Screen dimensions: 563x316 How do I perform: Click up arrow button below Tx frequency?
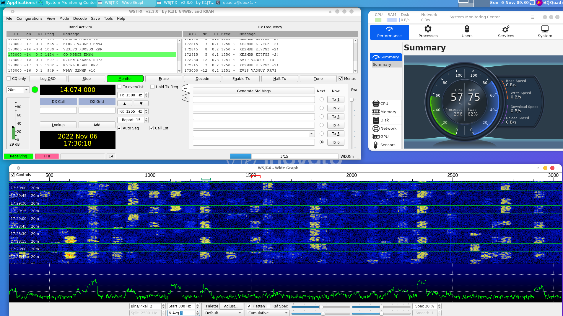(125, 103)
